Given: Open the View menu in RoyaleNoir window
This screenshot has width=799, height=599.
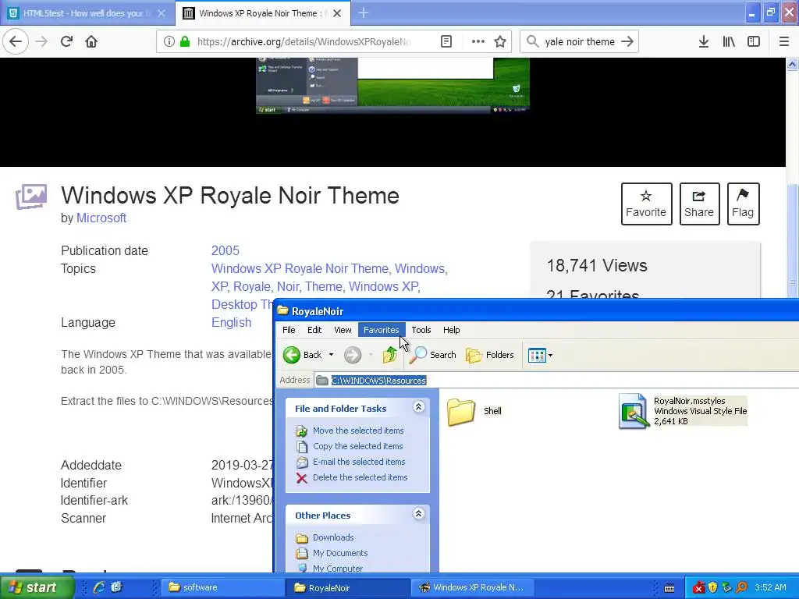Looking at the screenshot, I should click(x=343, y=330).
